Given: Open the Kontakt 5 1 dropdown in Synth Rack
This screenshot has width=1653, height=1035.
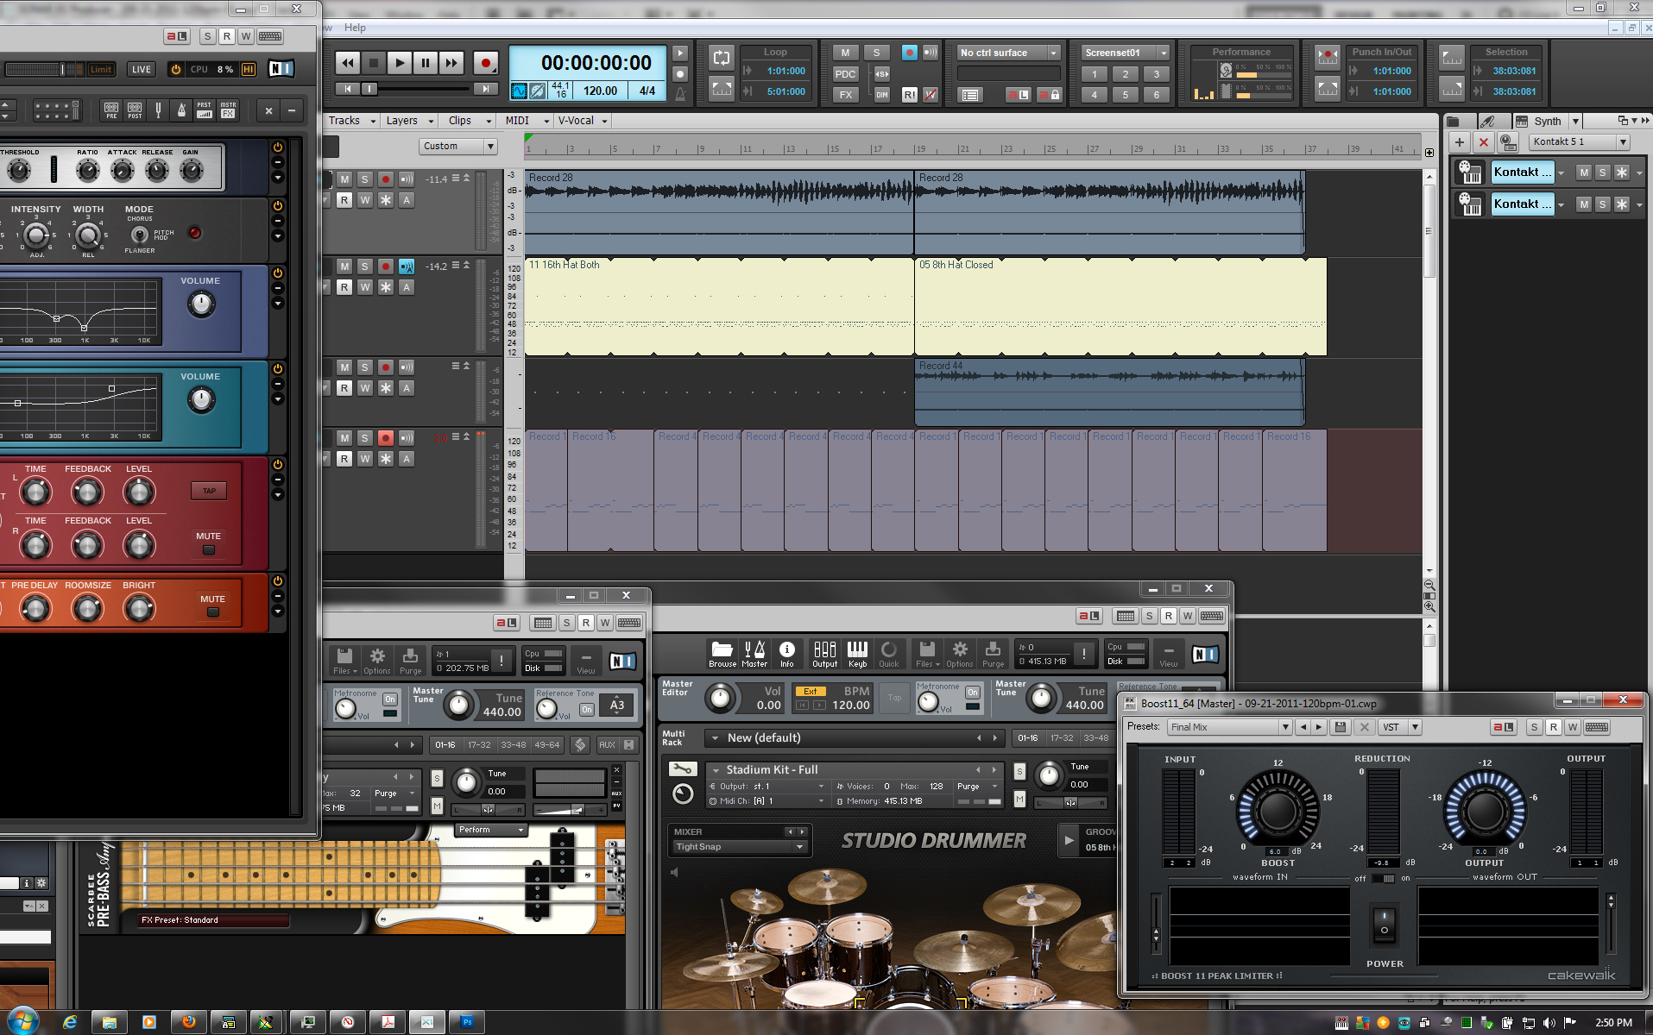Looking at the screenshot, I should coord(1580,142).
